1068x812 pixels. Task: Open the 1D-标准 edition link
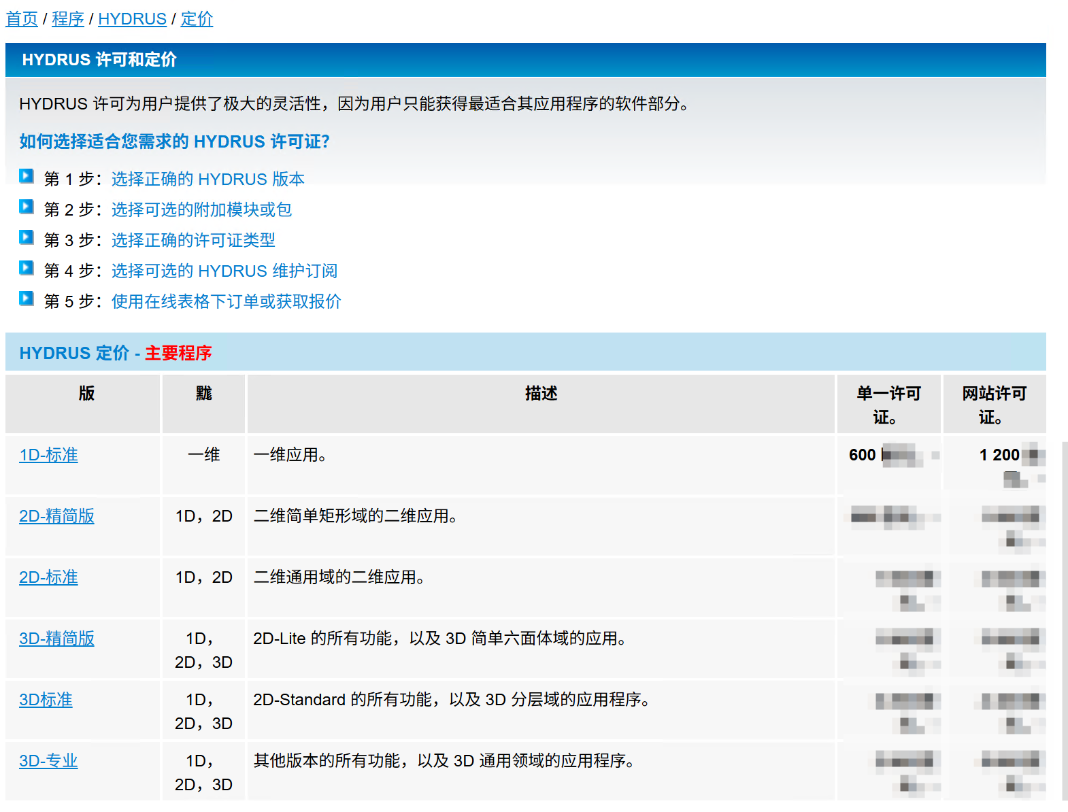pos(48,455)
